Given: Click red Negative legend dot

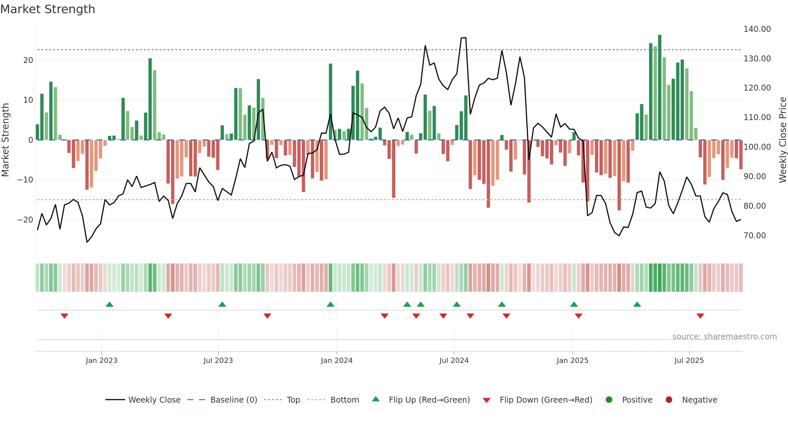Looking at the screenshot, I should pos(669,400).
